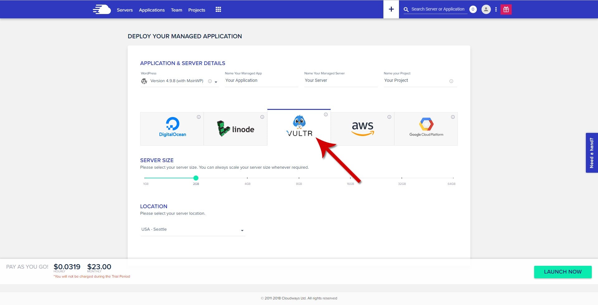Set server size slider to 8GB
The height and width of the screenshot is (305, 598).
(x=299, y=178)
